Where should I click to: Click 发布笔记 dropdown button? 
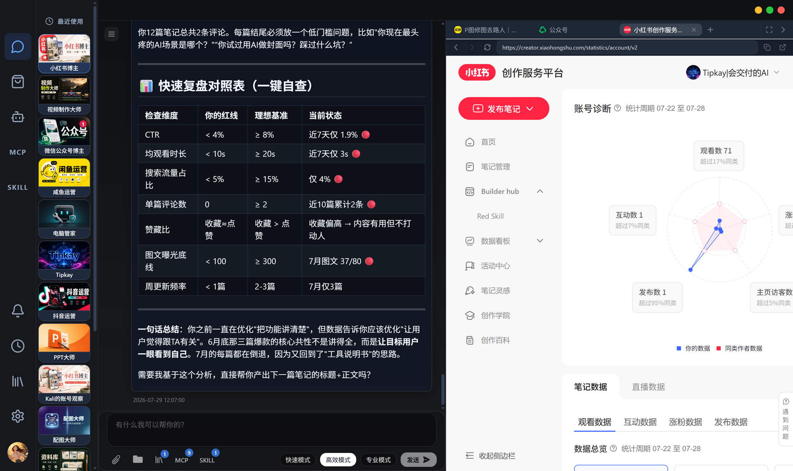pyautogui.click(x=503, y=109)
